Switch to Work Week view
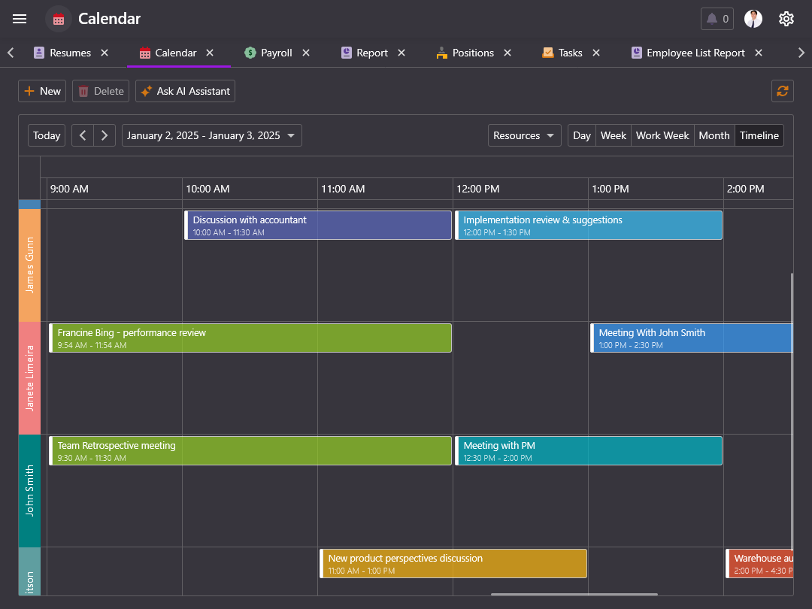Image resolution: width=812 pixels, height=609 pixels. click(x=662, y=135)
